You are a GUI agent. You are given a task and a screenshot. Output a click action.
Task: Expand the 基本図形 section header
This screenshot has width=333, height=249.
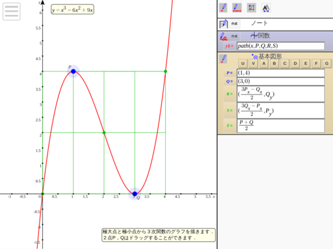coord(267,56)
